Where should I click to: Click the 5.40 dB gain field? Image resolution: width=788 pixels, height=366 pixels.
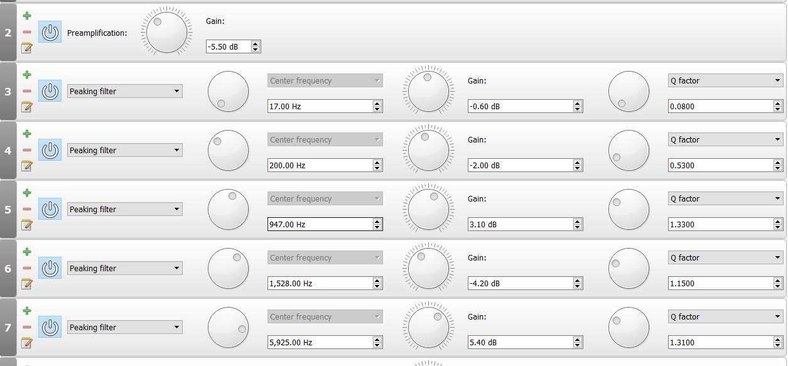coord(526,343)
